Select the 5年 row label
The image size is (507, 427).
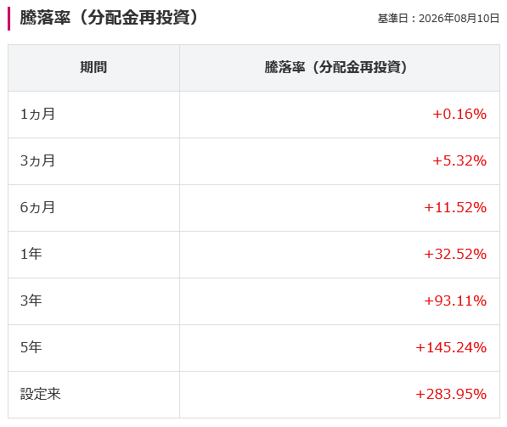click(x=31, y=347)
